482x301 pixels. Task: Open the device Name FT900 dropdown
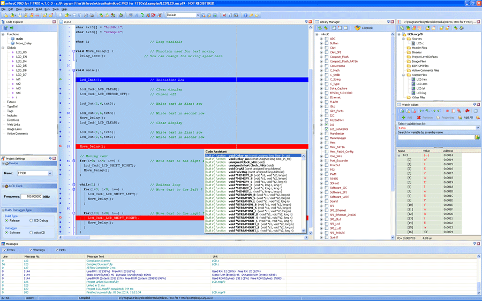pos(50,173)
